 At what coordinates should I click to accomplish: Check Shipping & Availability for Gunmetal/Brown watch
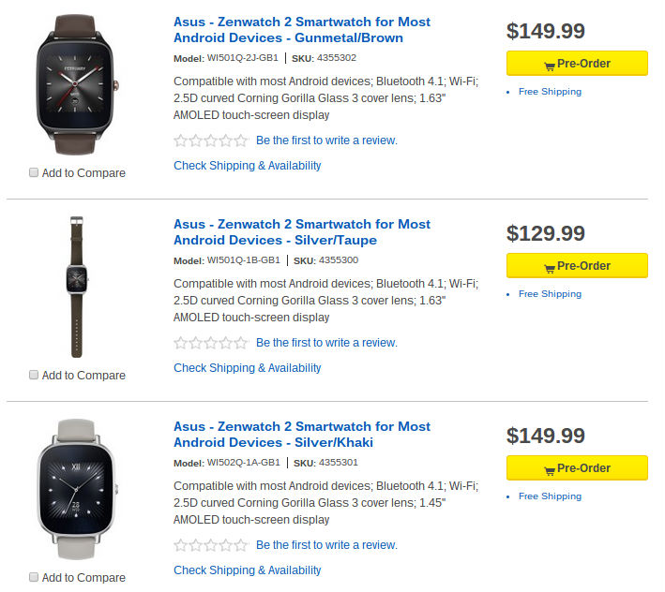247,166
